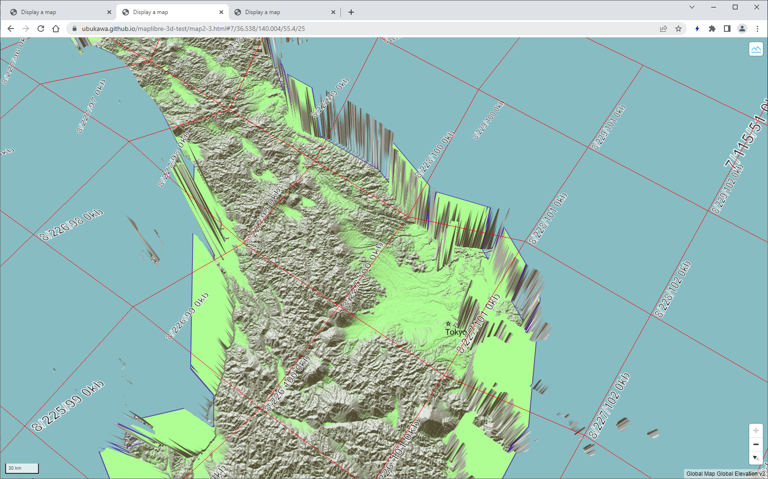Click Global Map Global Elevation attribution
Image resolution: width=768 pixels, height=479 pixels.
[x=725, y=474]
